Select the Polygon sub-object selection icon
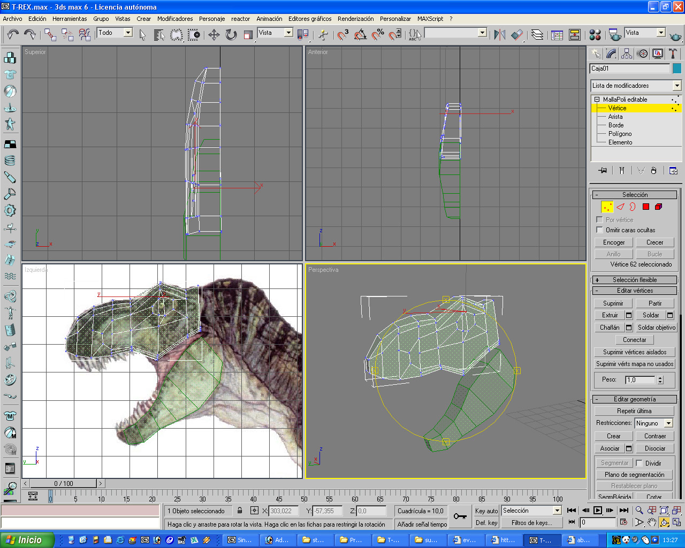 click(646, 207)
